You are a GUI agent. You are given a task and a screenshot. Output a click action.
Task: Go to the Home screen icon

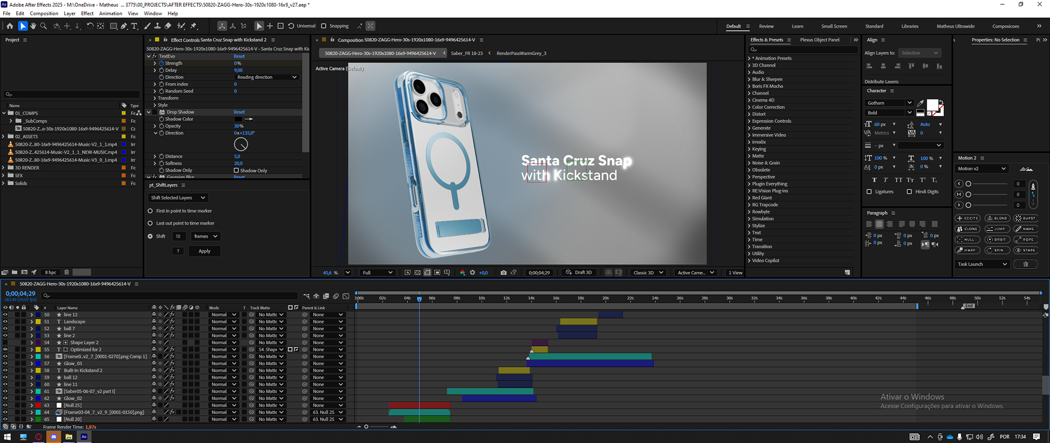pyautogui.click(x=10, y=26)
